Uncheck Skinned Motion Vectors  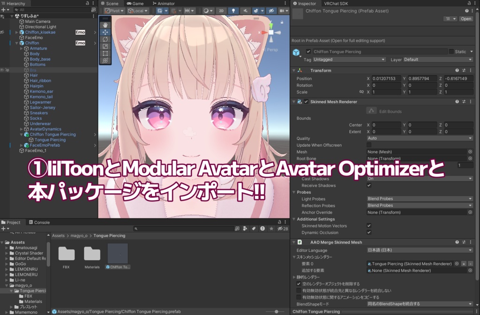pyautogui.click(x=369, y=225)
